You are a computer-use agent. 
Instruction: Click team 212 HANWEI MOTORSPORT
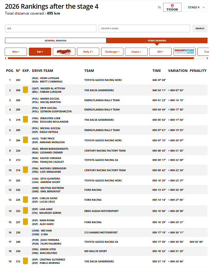click(101, 232)
